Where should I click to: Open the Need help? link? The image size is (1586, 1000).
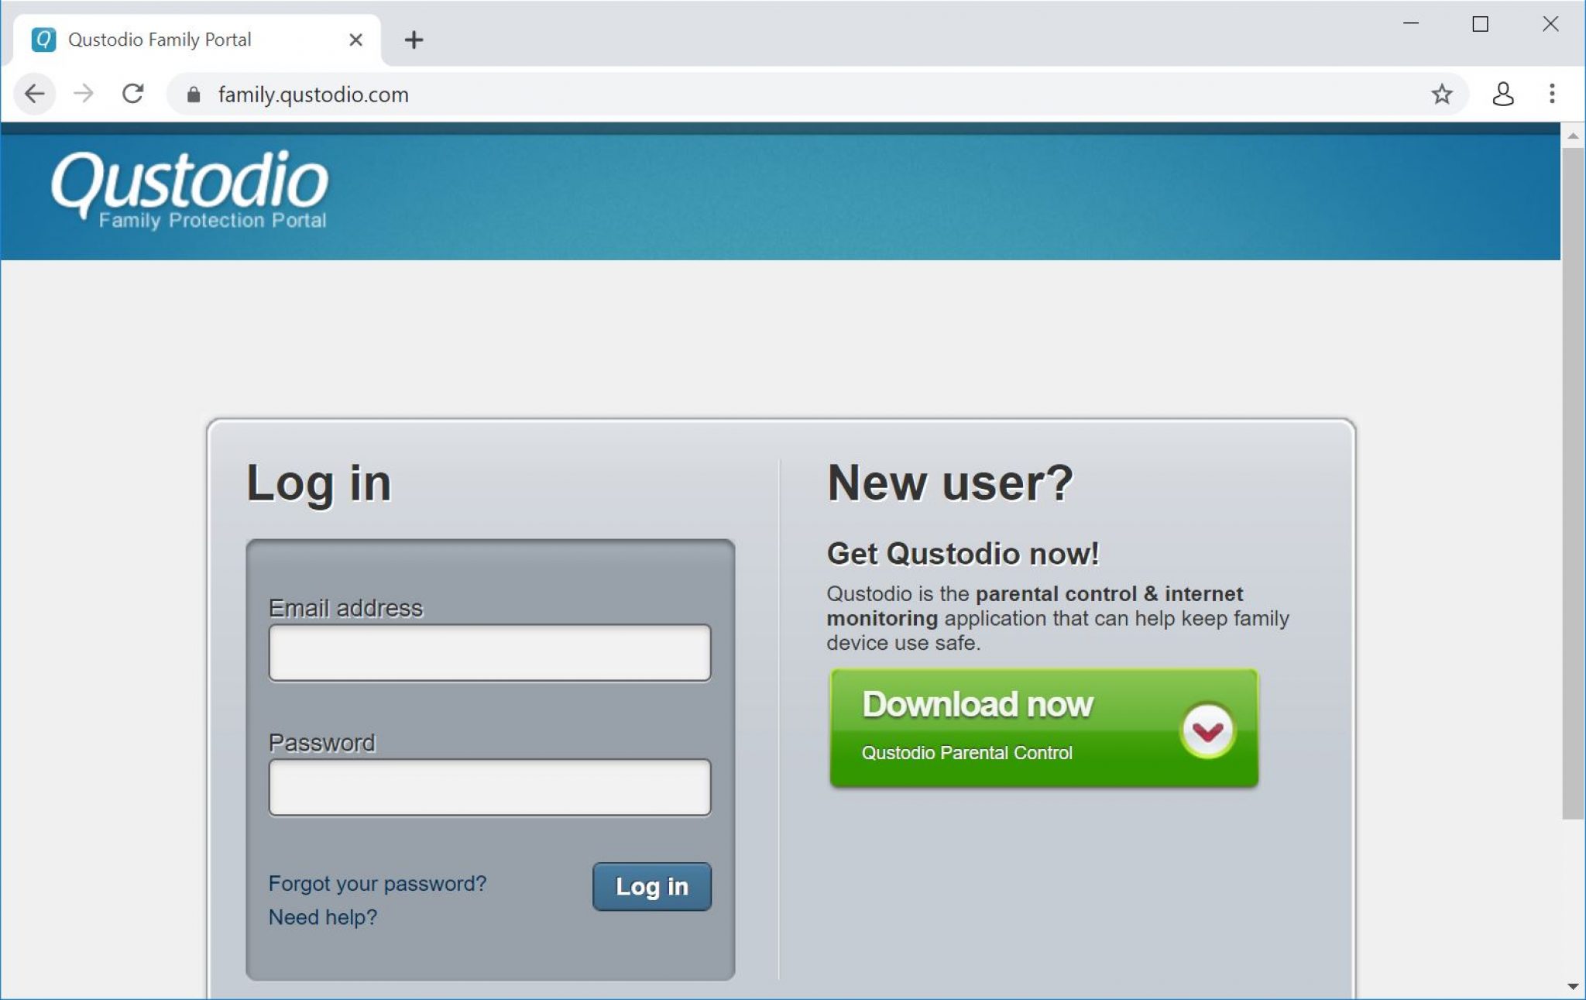[322, 917]
